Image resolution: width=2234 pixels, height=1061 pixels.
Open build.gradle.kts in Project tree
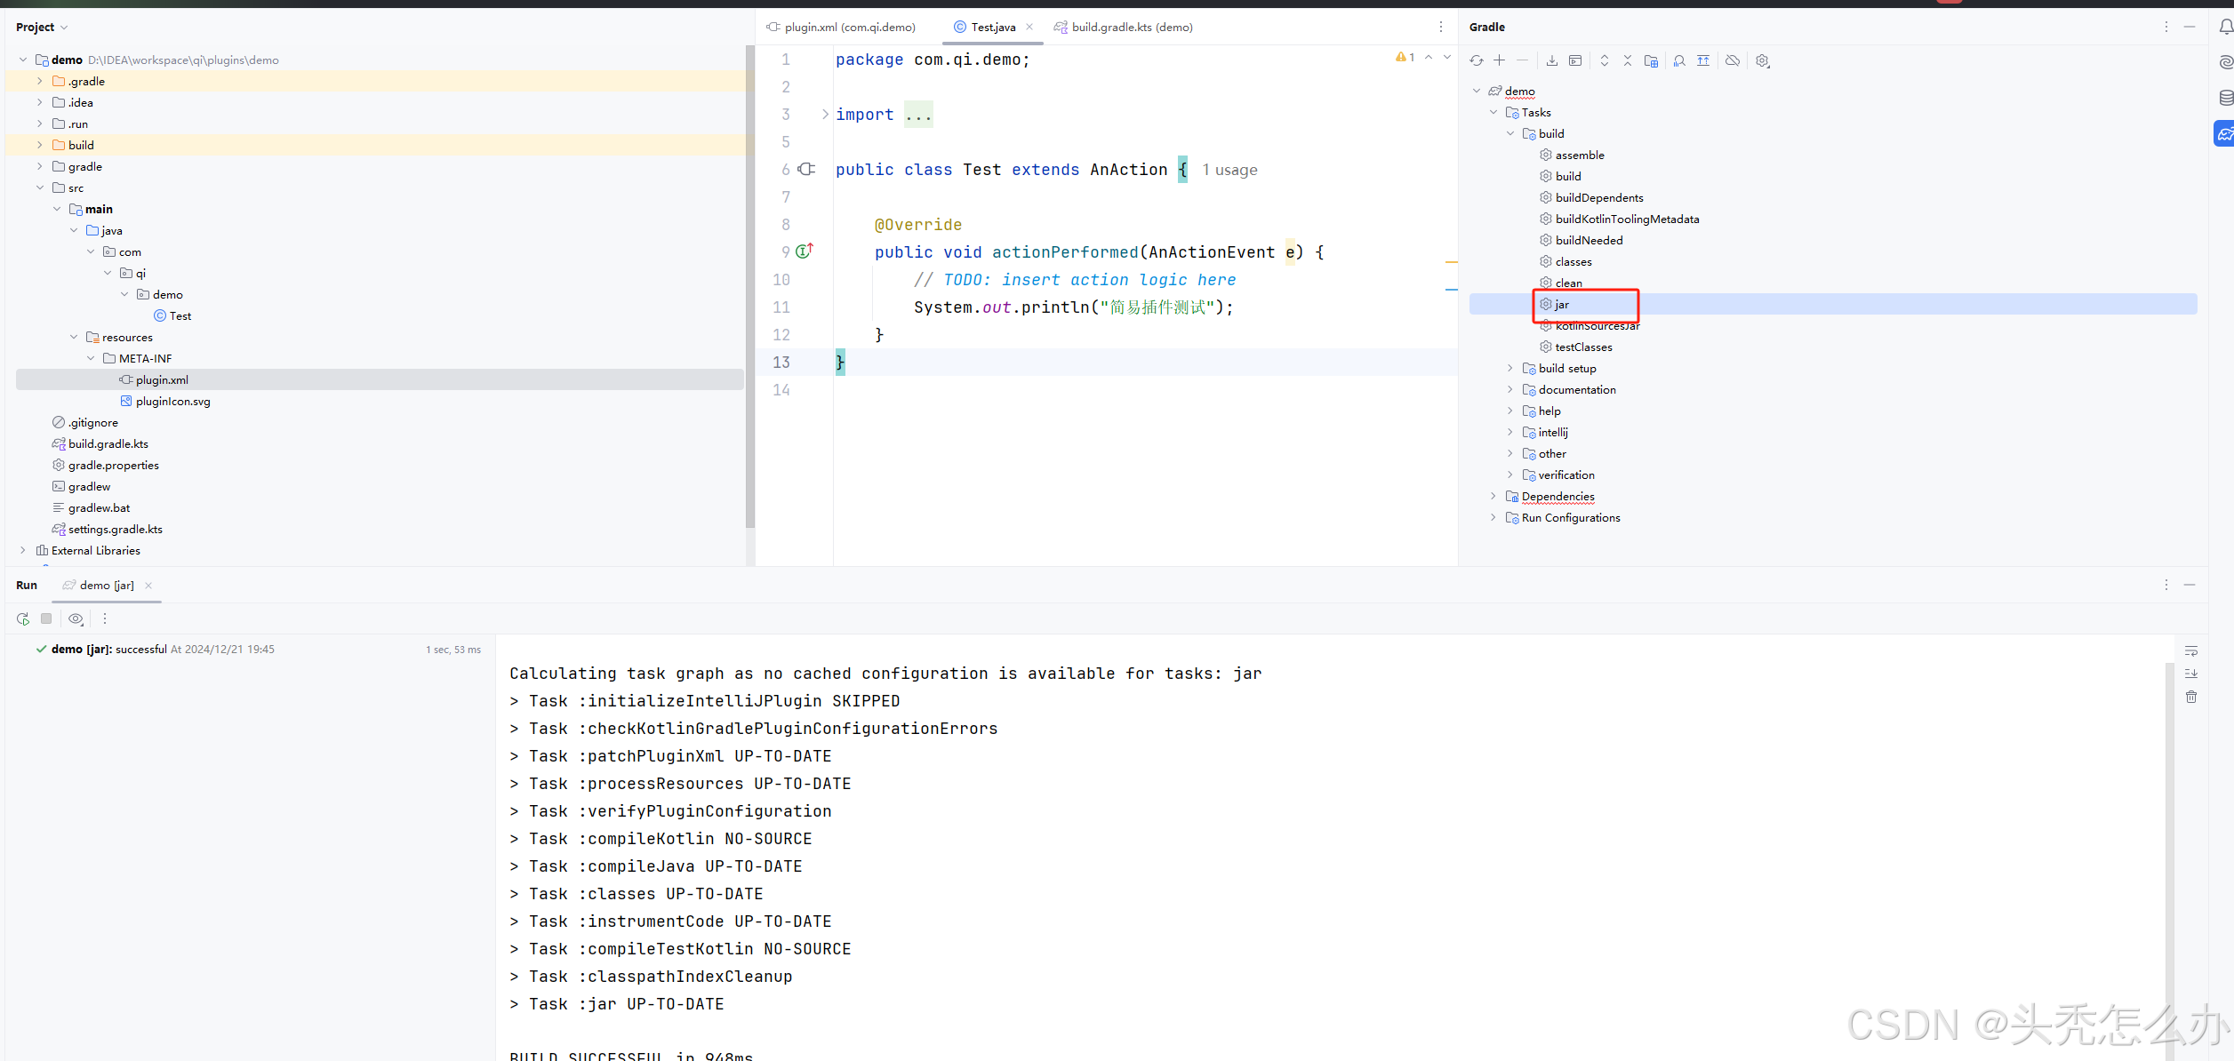(108, 443)
